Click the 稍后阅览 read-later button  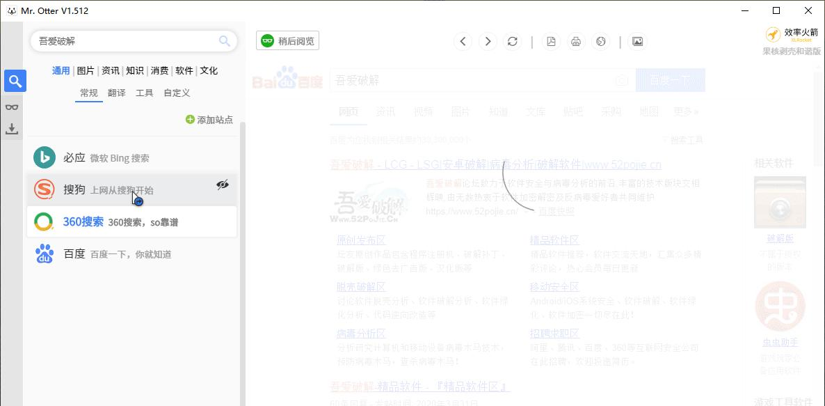tap(288, 41)
